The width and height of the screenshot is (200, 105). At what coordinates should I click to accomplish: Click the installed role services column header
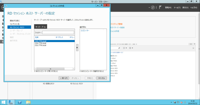point(117,52)
